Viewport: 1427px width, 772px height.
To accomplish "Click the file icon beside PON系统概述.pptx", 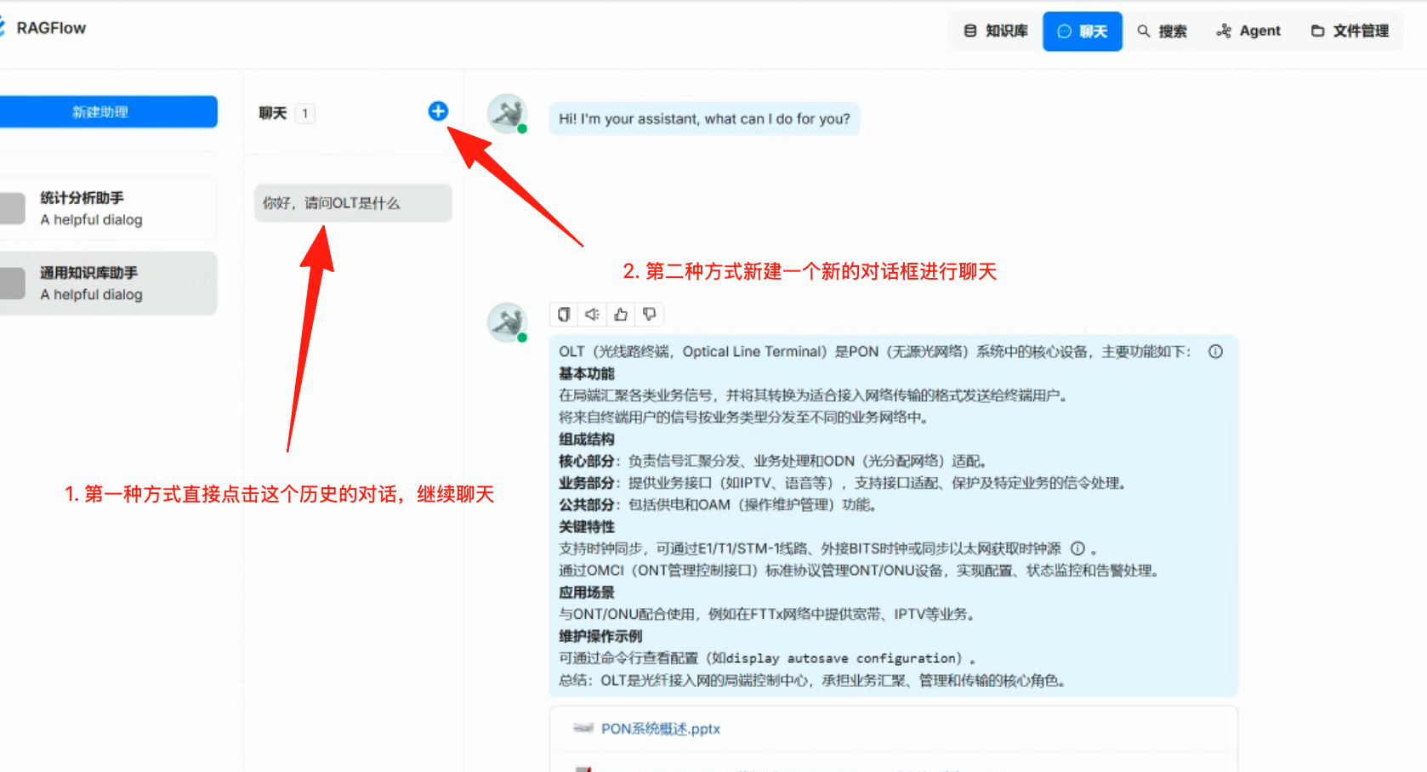I will click(x=583, y=729).
